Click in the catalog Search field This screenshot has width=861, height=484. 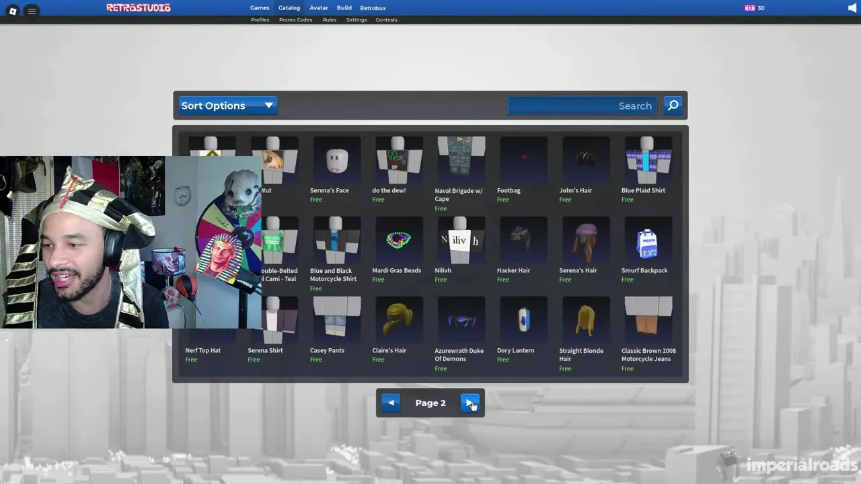582,106
